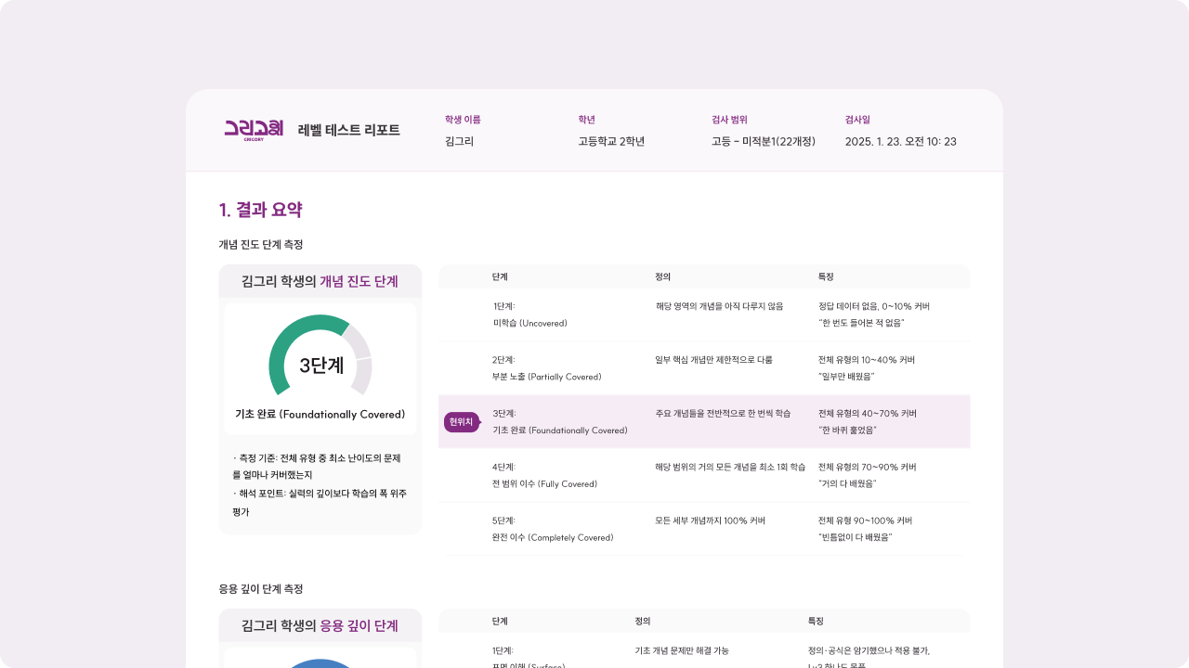Click the '김그리 학생의 개념 진도 단계' card title
This screenshot has width=1189, height=668.
[320, 281]
